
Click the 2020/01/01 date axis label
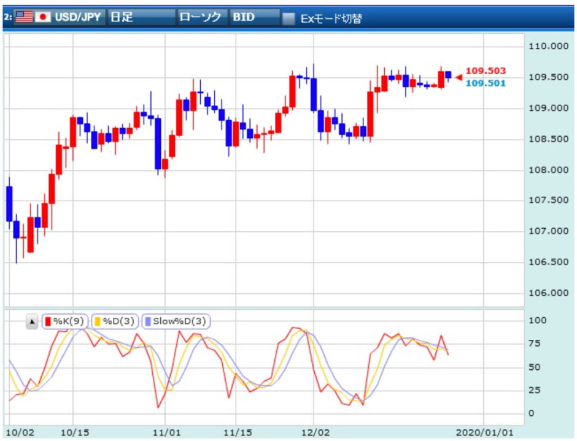tap(485, 432)
